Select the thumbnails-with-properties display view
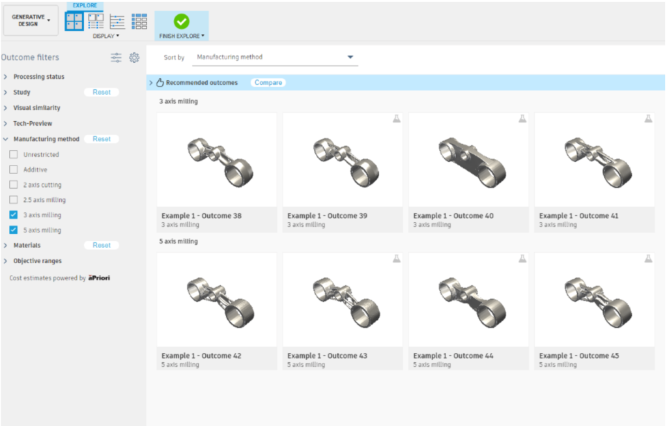The height and width of the screenshot is (426, 667). (x=96, y=21)
